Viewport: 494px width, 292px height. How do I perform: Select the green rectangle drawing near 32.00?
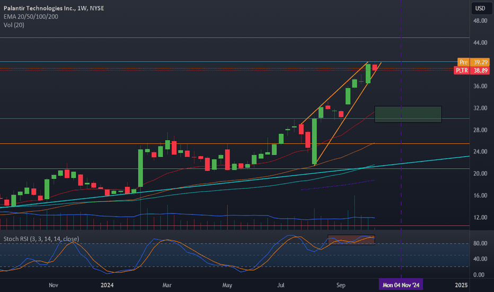click(x=408, y=114)
